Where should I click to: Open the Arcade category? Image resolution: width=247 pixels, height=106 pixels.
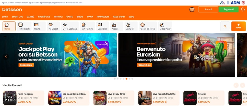pos(117,26)
